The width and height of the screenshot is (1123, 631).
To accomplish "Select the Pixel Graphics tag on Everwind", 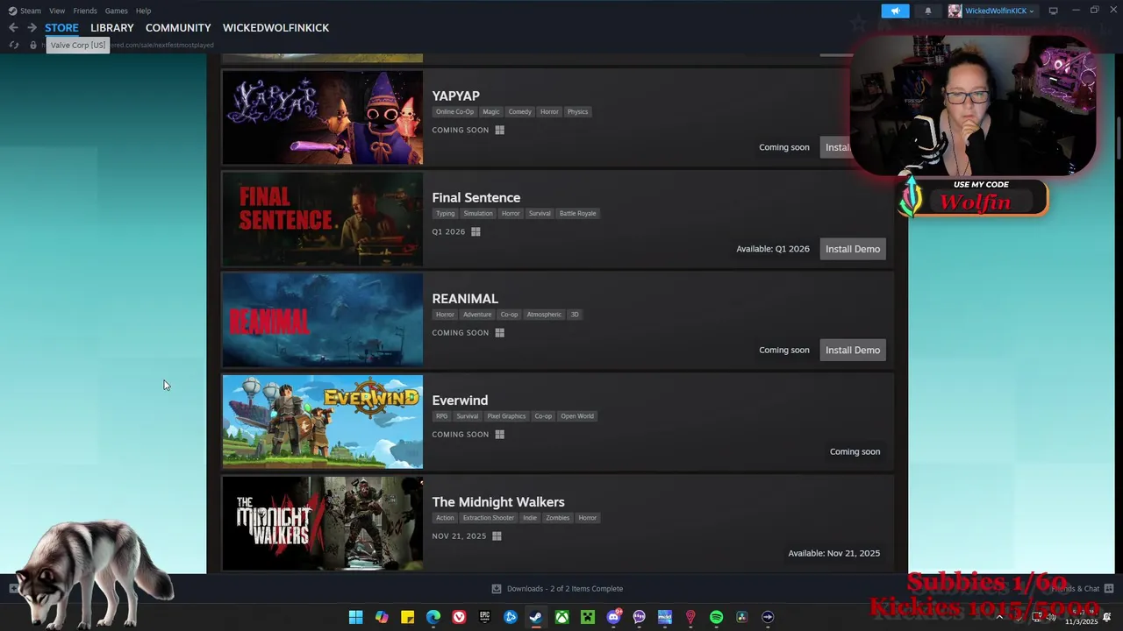I will (x=506, y=416).
